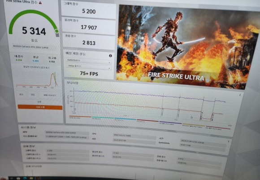This screenshot has height=180, width=260.
Task: Click the green score marker on the gauge
Action: click(x=57, y=31)
